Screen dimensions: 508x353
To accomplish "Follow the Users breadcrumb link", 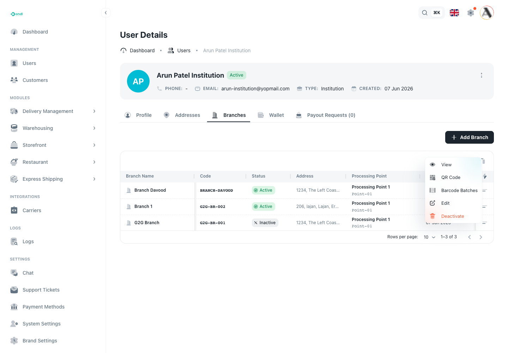I will coord(179,50).
